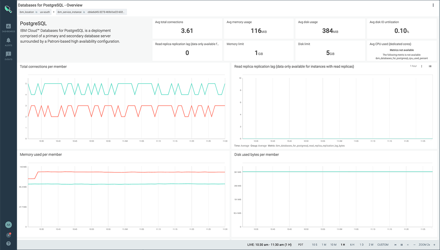Select the 10 S time range

click(x=315, y=245)
